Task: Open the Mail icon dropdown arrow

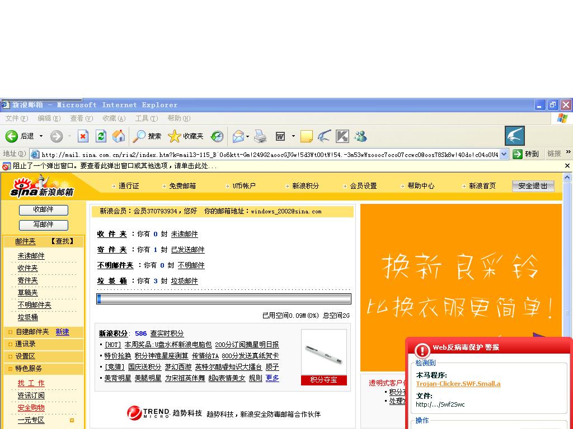Action: [248, 136]
